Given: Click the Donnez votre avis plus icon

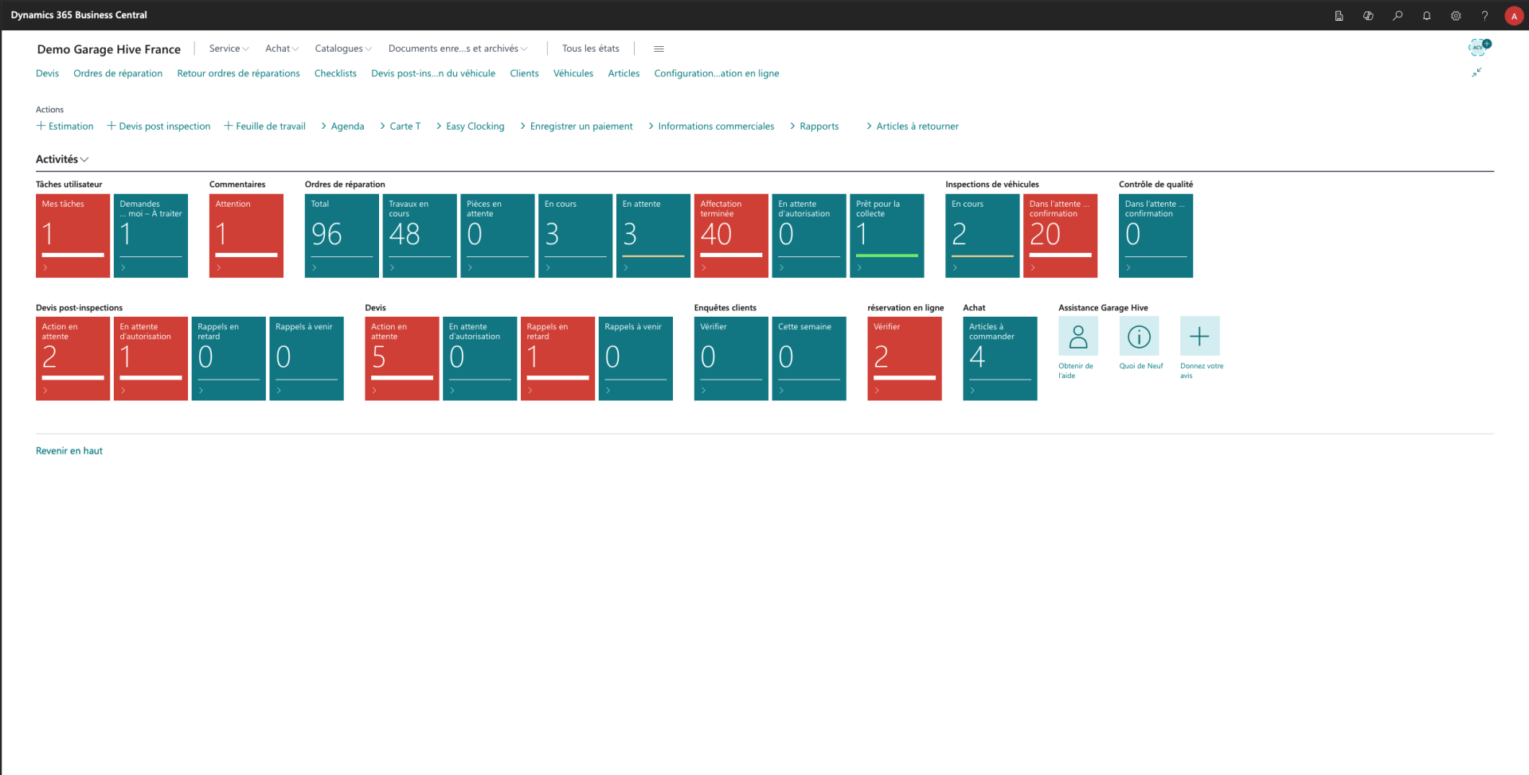Looking at the screenshot, I should tap(1199, 337).
